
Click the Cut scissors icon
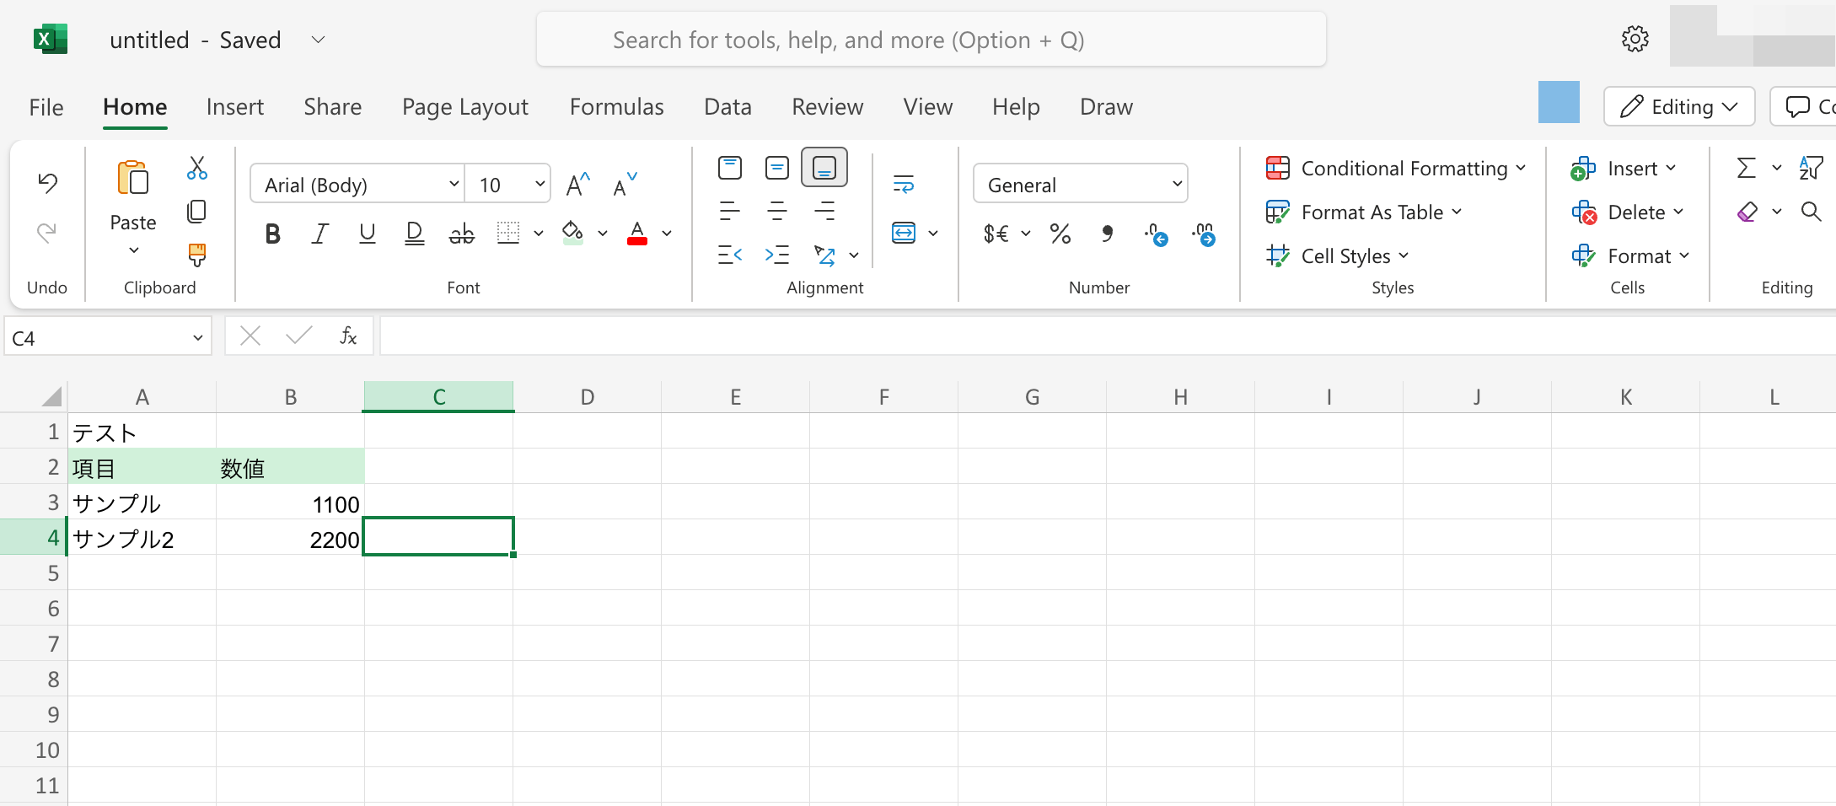click(196, 168)
